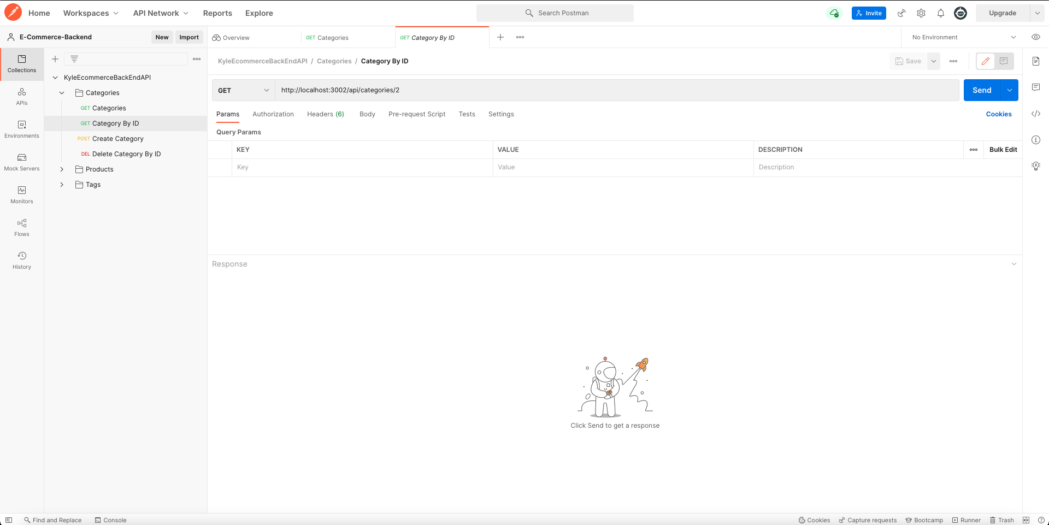This screenshot has height=525, width=1049.
Task: Click the Send button
Action: click(982, 90)
